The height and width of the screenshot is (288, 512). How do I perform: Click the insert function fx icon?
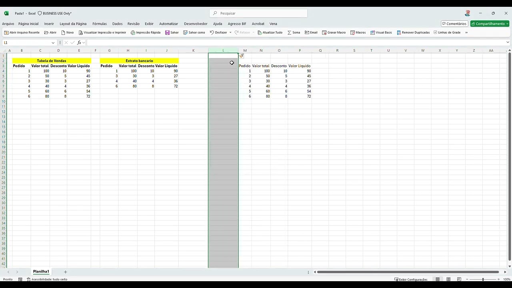point(79,42)
